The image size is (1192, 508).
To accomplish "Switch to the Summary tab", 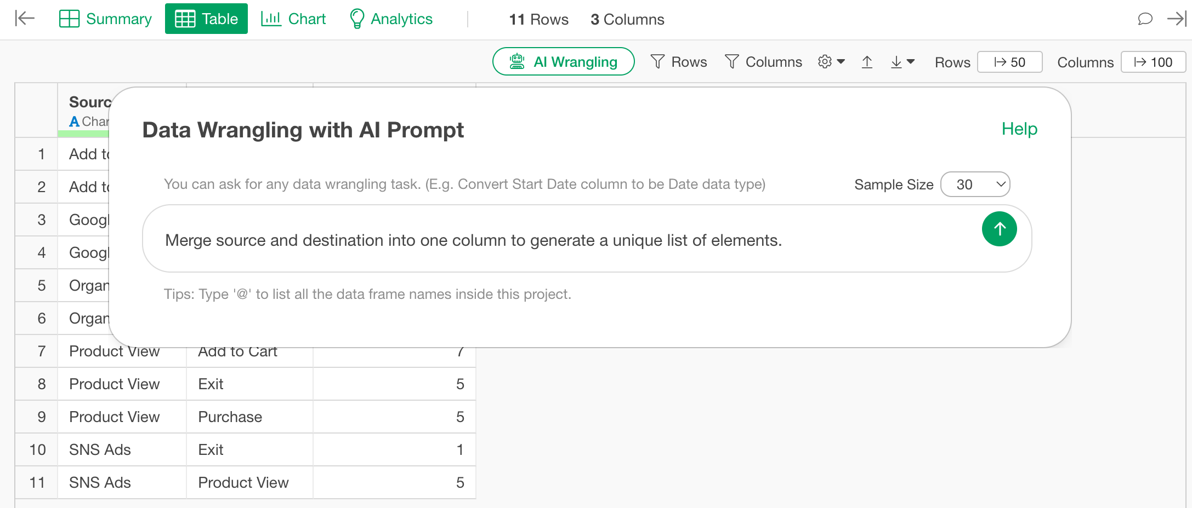I will [x=105, y=19].
